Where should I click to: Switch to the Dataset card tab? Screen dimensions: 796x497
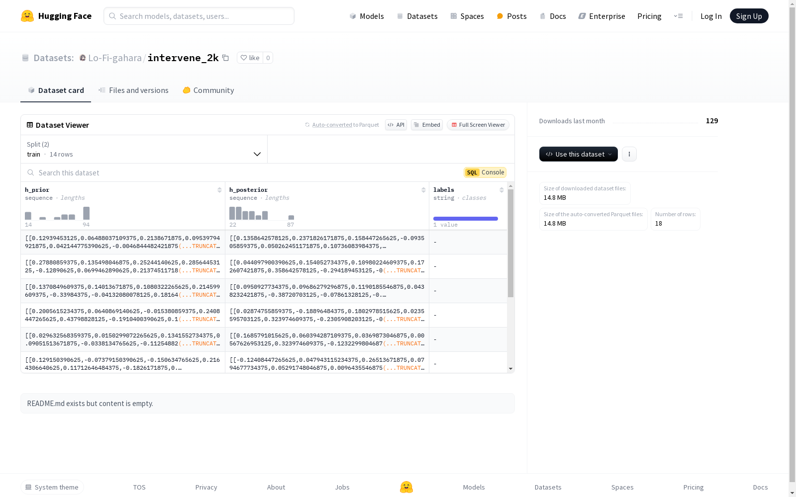point(56,90)
